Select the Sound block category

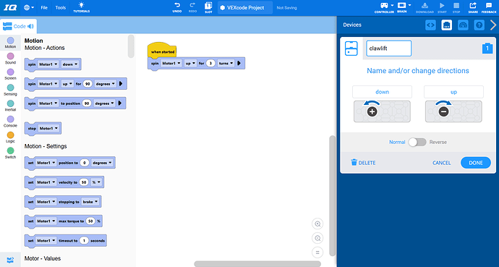[x=10, y=59]
